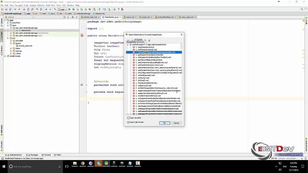Viewport: 308px width, 173px height.
Task: Switch to the activity_main.xml editor tab
Action: 90,17
